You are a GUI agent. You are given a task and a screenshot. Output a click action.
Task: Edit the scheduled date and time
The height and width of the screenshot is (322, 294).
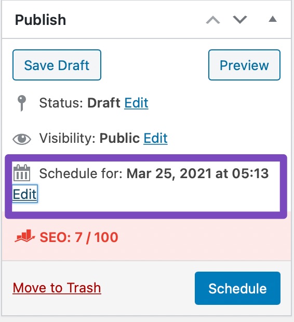pyautogui.click(x=24, y=194)
